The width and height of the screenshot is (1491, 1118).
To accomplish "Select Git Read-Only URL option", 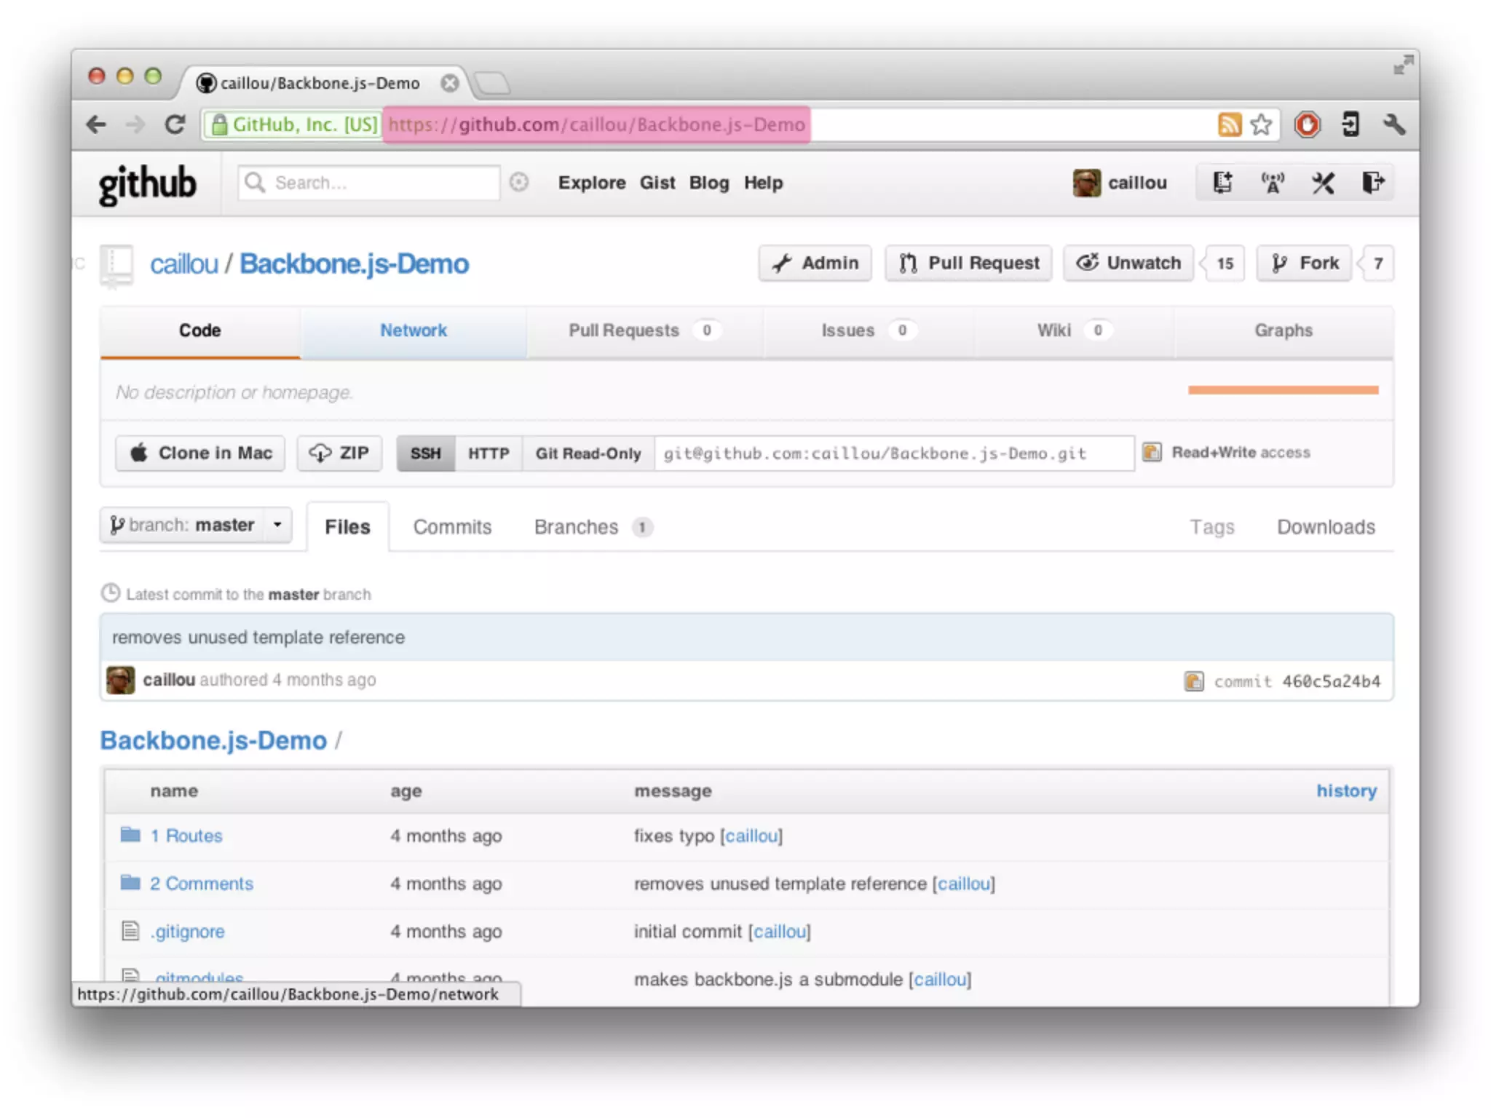I will (588, 453).
